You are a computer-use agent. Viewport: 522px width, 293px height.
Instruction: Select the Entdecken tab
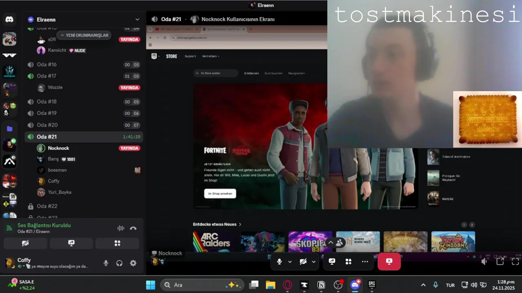tap(252, 73)
